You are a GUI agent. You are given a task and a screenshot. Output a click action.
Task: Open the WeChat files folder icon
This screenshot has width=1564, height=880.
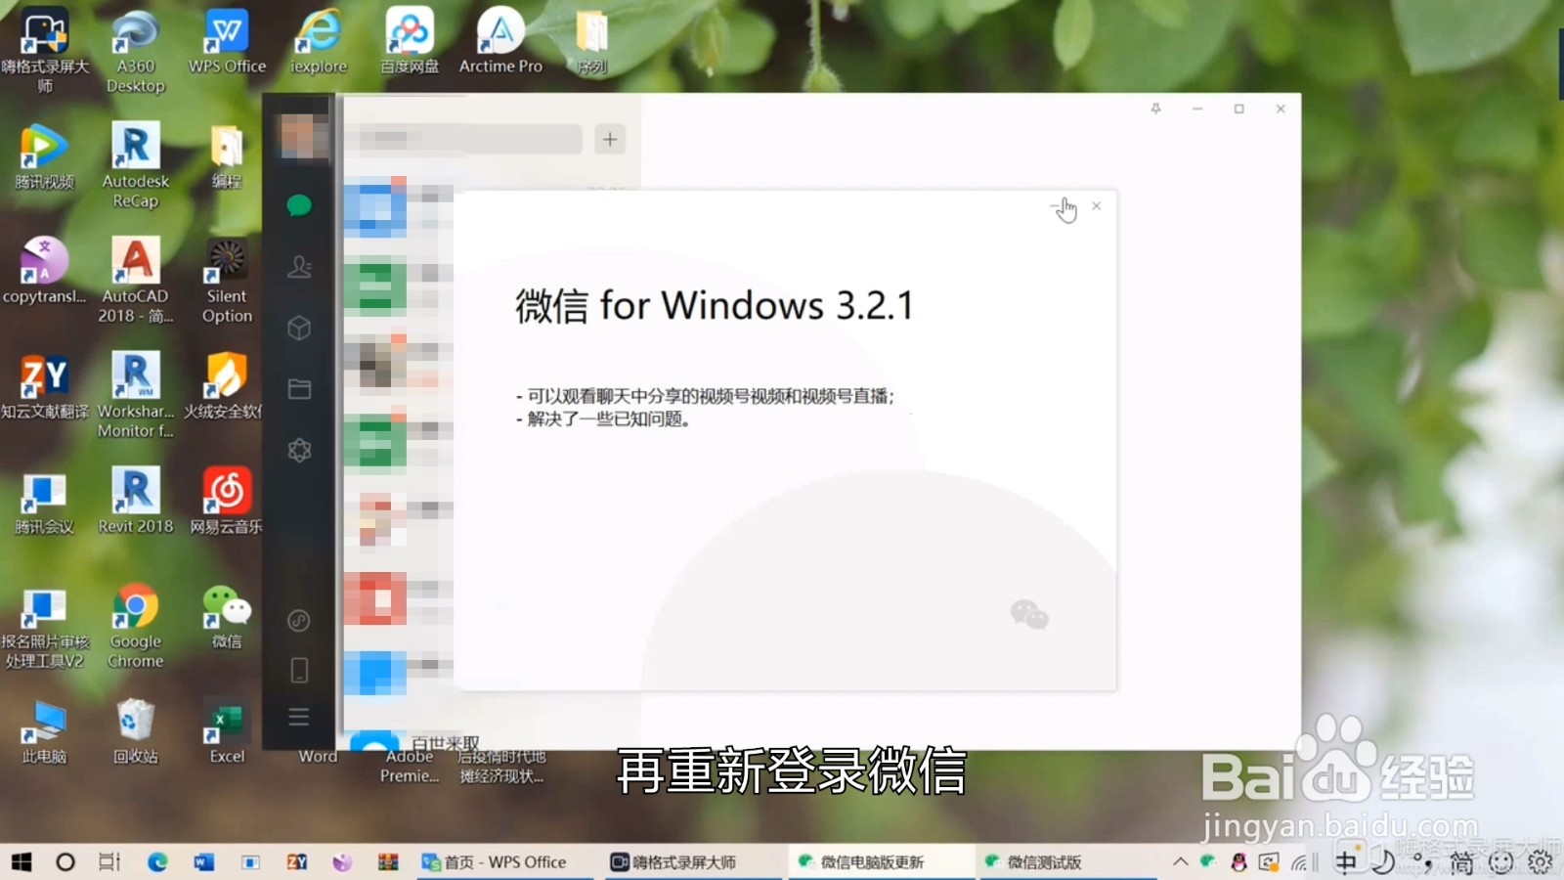point(299,389)
